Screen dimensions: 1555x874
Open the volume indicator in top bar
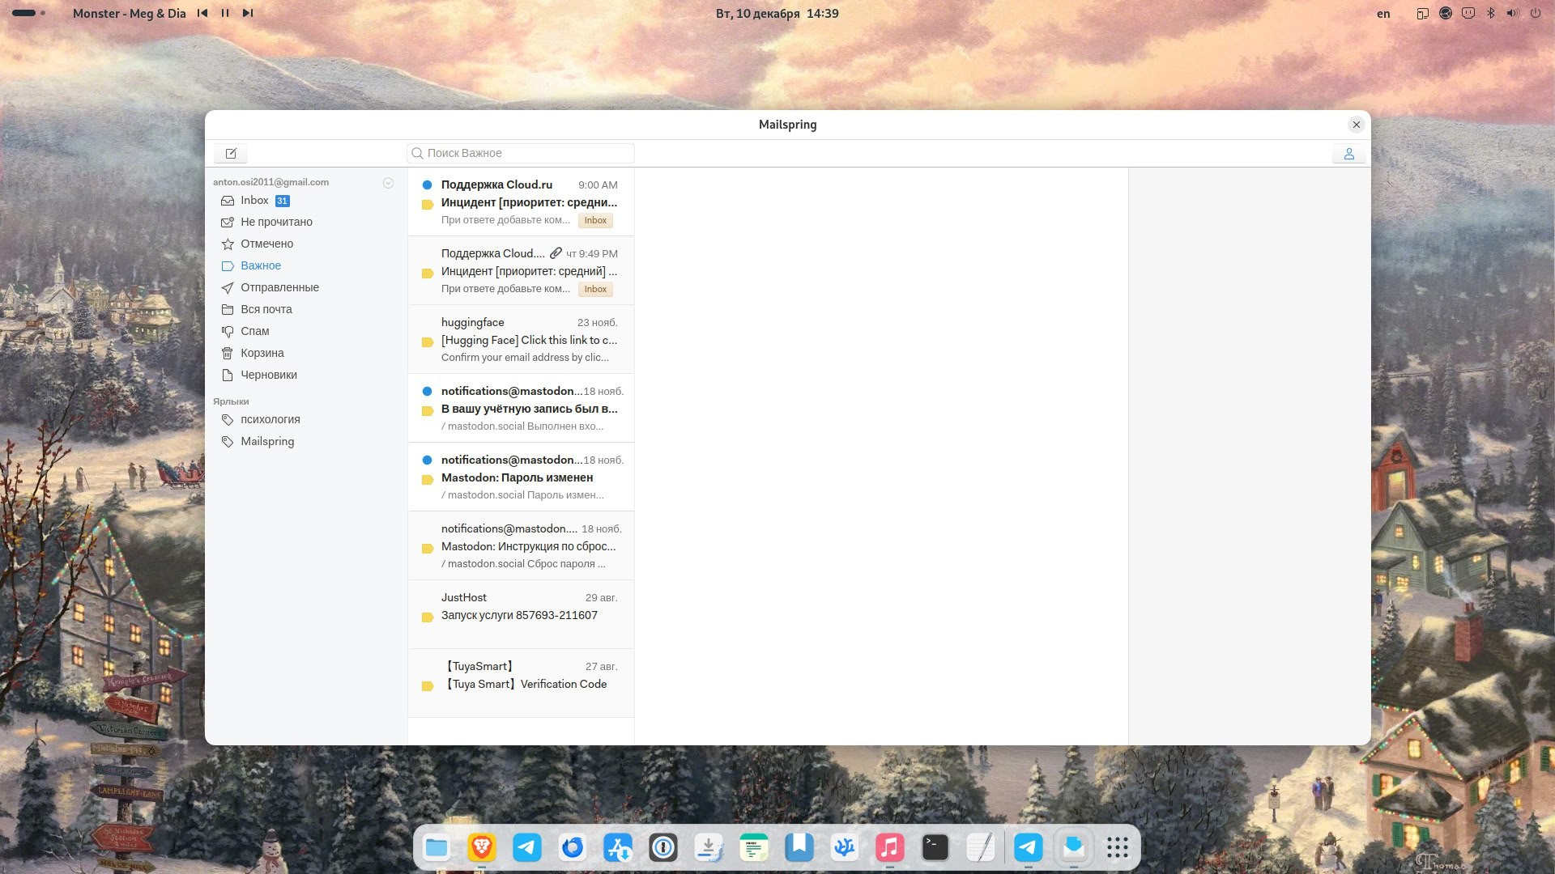pos(1512,13)
